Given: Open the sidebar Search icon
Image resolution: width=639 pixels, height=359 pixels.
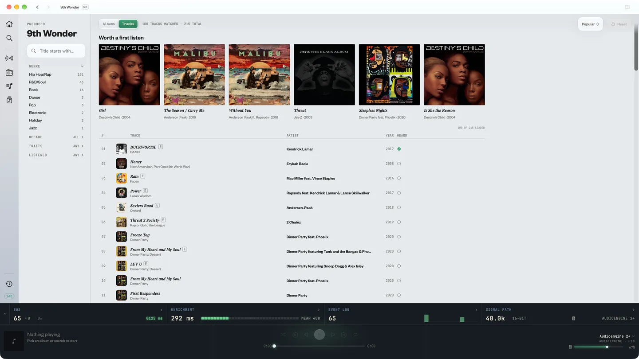Looking at the screenshot, I should (9, 38).
